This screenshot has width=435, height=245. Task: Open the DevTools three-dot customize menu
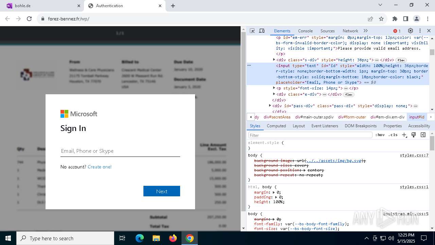[x=420, y=31]
